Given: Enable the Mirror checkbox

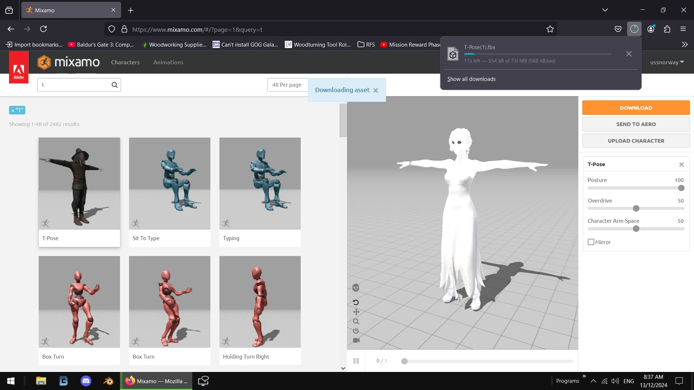Looking at the screenshot, I should click(591, 242).
